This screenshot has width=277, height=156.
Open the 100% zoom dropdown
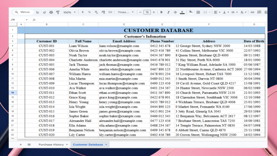click(x=70, y=12)
